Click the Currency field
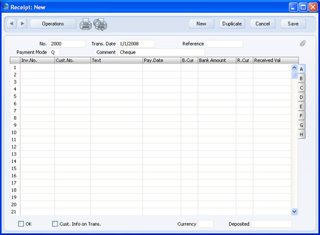Viewport: 320px width, 235px height. coord(205,223)
